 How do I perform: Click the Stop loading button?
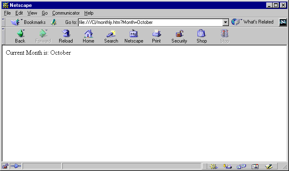225,36
